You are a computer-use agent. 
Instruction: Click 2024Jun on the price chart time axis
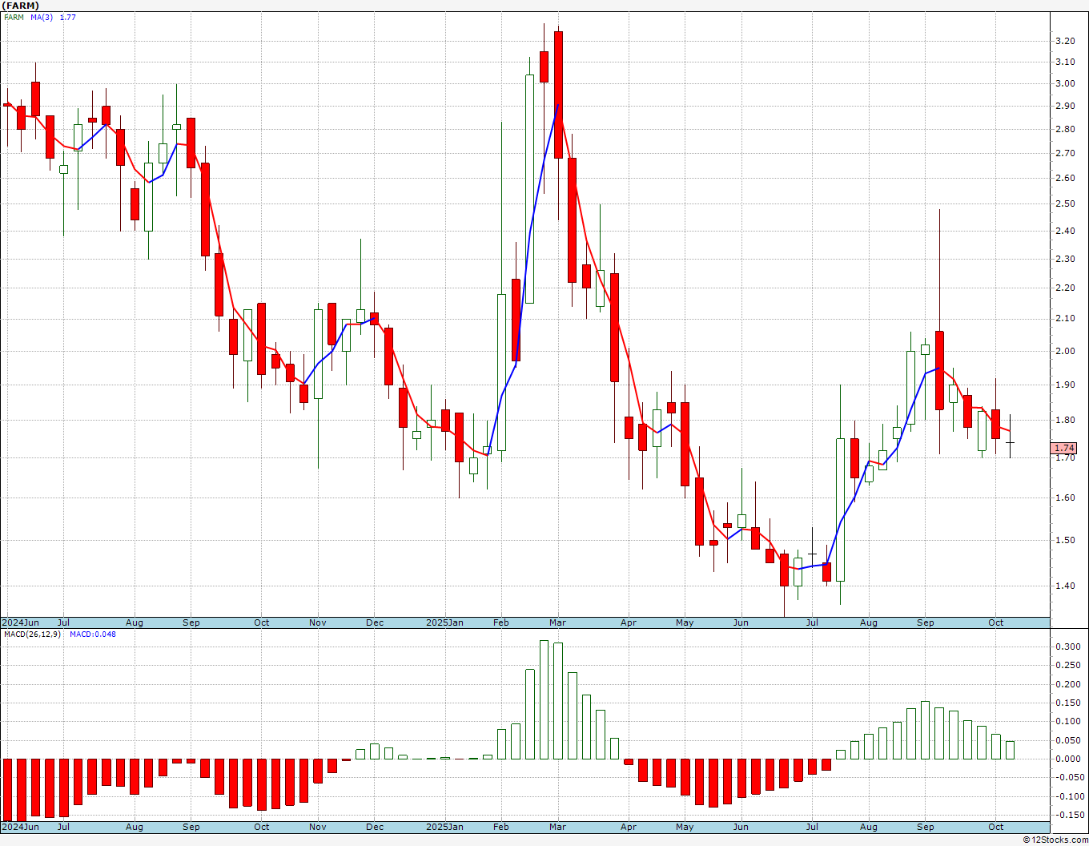(20, 622)
